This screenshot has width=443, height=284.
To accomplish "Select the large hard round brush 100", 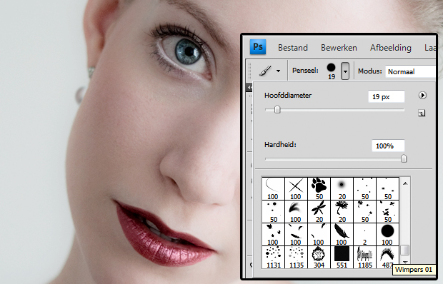I will (387, 234).
